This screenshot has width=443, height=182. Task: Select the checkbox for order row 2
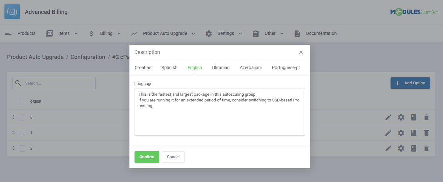coord(22,148)
